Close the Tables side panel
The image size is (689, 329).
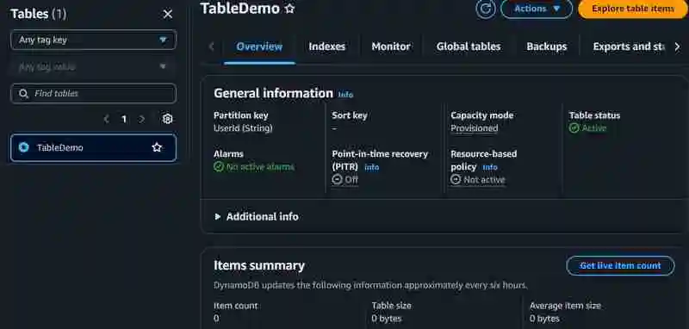point(168,15)
